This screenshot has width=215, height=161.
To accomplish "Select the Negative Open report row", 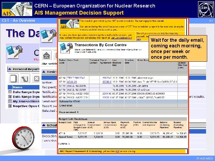I will point(24,106).
